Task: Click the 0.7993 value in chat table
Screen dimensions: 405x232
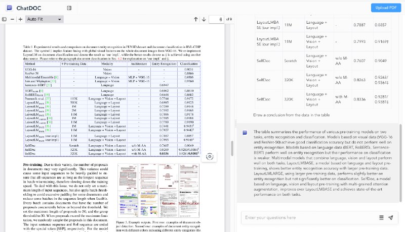Action: click(x=359, y=41)
